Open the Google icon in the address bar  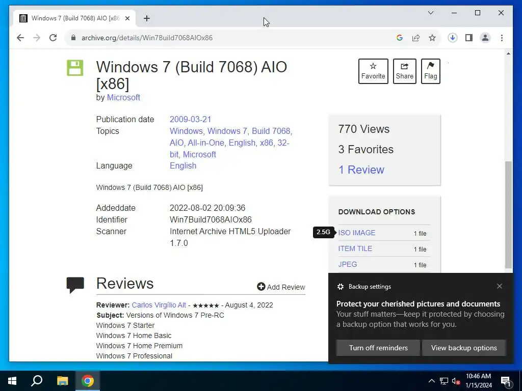pyautogui.click(x=400, y=38)
